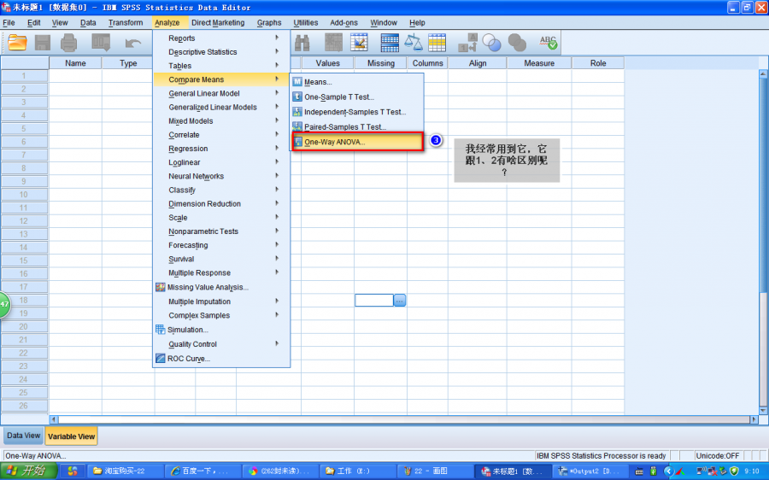The image size is (769, 480).
Task: Click the Means item icon
Action: click(x=297, y=82)
